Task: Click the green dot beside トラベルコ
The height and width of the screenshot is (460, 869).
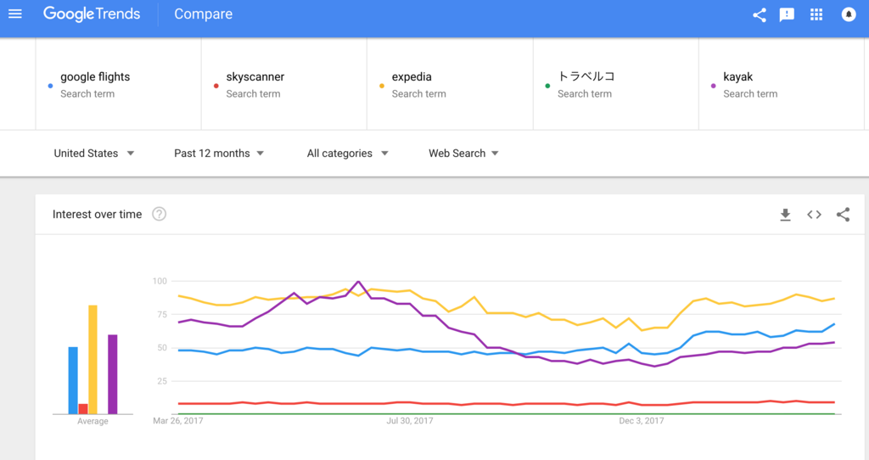Action: pyautogui.click(x=547, y=86)
